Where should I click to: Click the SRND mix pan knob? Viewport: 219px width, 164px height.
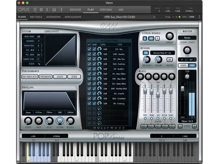172,76
